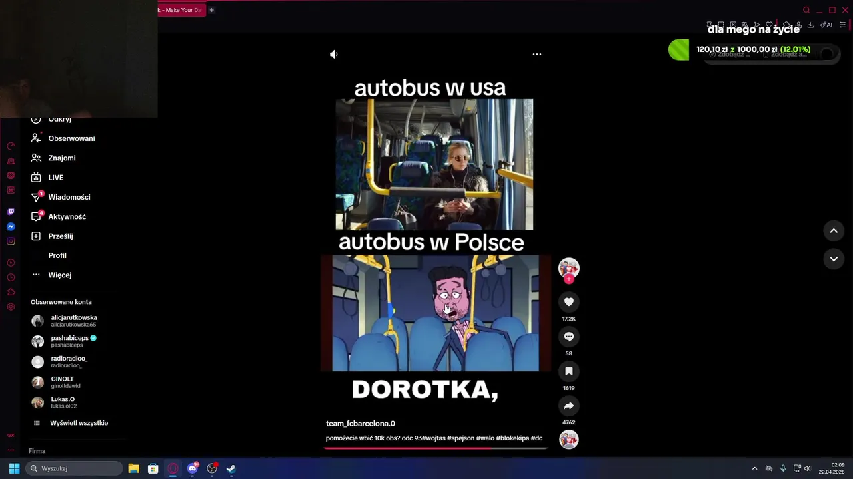The width and height of the screenshot is (853, 479).
Task: Open Wiadomości messages
Action: click(x=61, y=197)
